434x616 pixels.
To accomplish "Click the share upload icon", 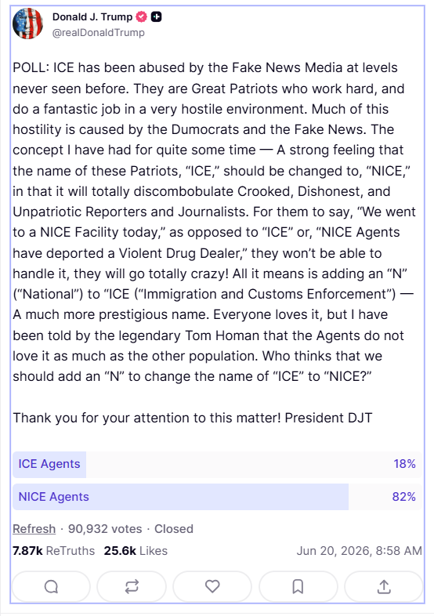I will (384, 587).
